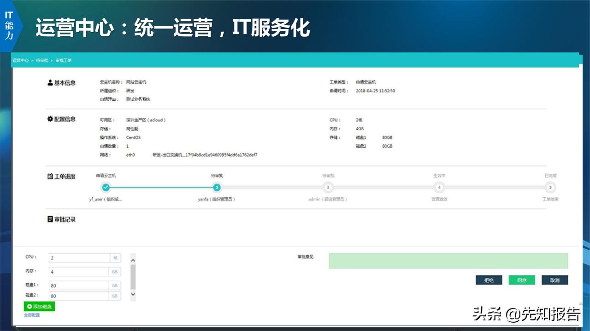Viewport: 590px width, 331px height.
Task: Click the IT能力 badge in the top-left corner
Action: tap(10, 24)
